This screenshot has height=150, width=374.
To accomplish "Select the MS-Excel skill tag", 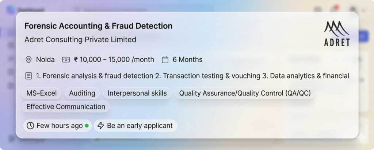I will point(42,93).
